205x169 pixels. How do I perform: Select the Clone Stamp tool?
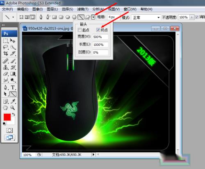click(6, 67)
